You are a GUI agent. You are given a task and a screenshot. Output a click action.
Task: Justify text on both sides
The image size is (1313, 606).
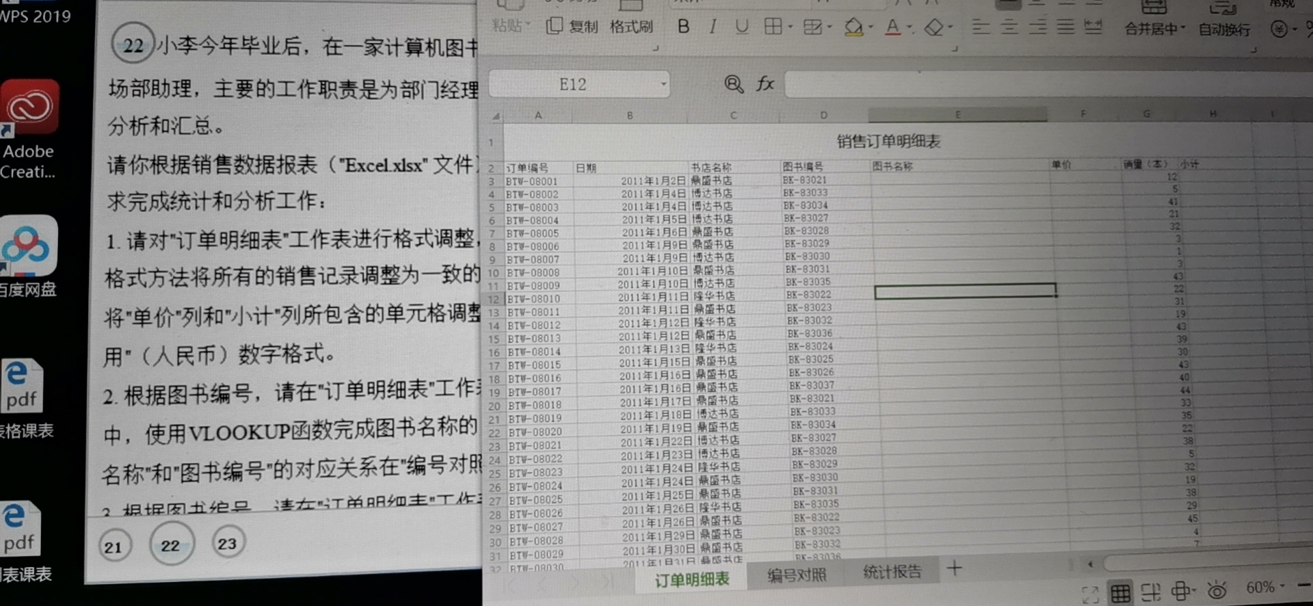click(1065, 27)
